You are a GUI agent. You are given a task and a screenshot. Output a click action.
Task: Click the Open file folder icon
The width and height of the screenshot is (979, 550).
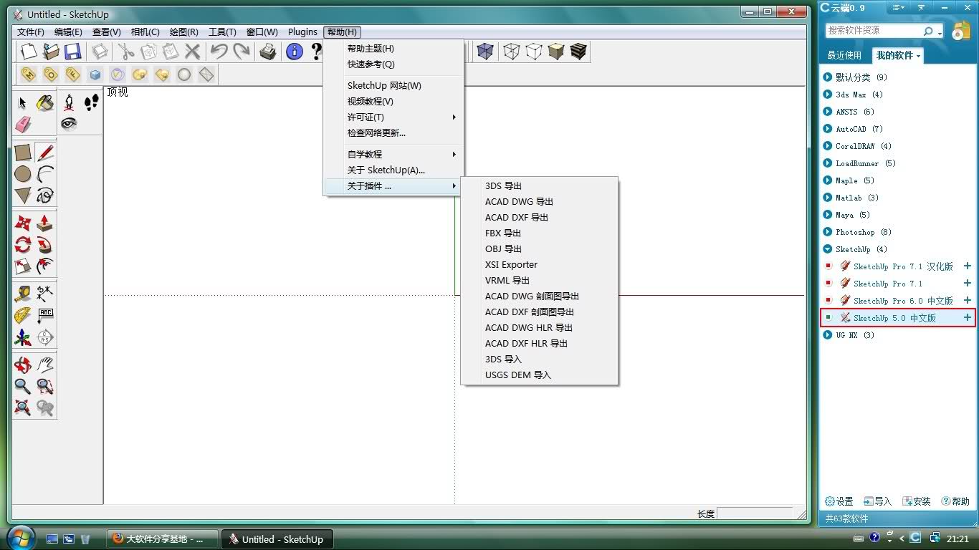coord(51,52)
